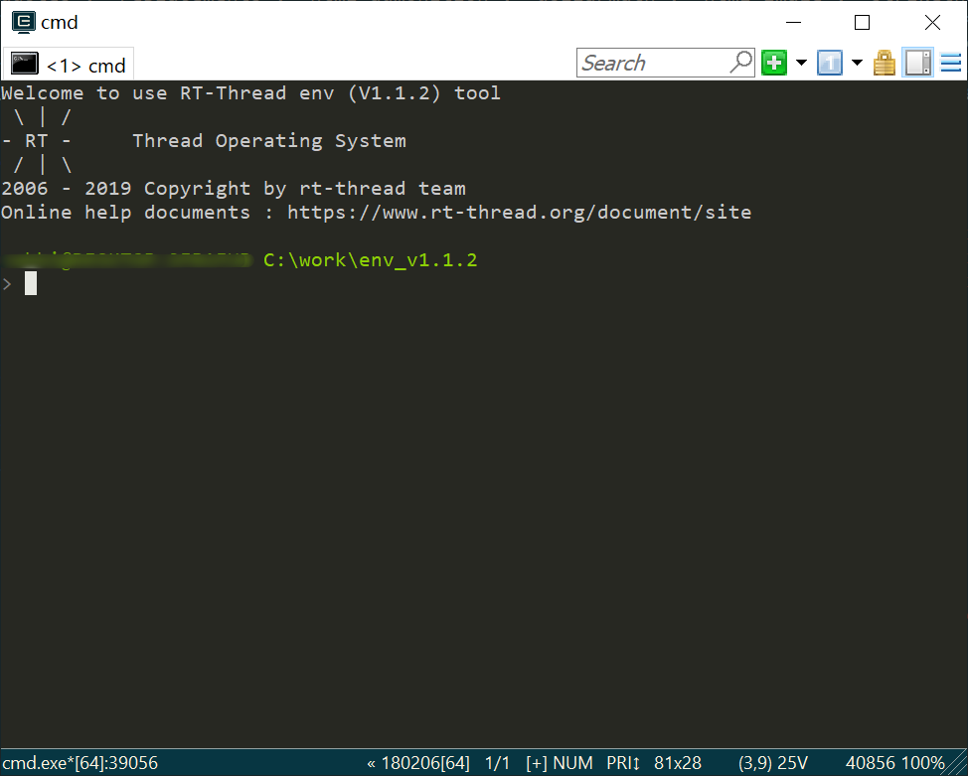This screenshot has height=776, width=968.
Task: Click the 40856 PID status entry
Action: (x=870, y=763)
